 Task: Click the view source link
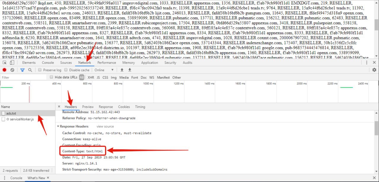[105, 127]
